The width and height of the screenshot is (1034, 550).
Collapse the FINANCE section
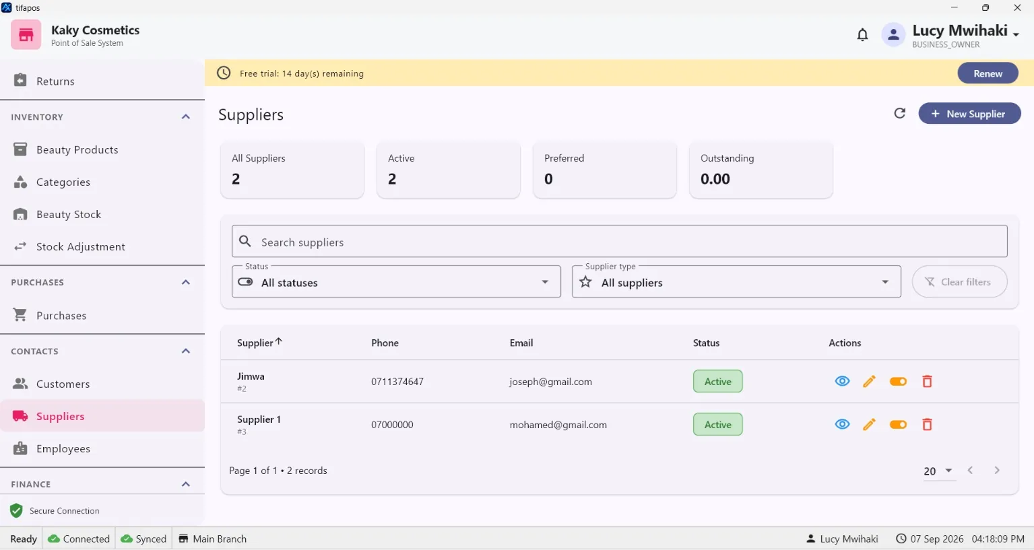point(186,484)
